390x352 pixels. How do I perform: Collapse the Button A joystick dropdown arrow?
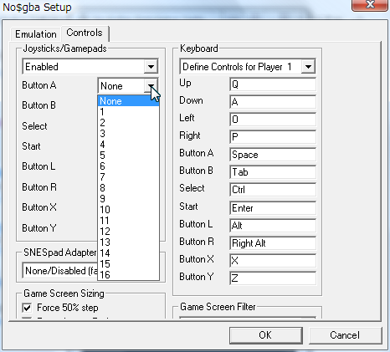click(x=151, y=86)
